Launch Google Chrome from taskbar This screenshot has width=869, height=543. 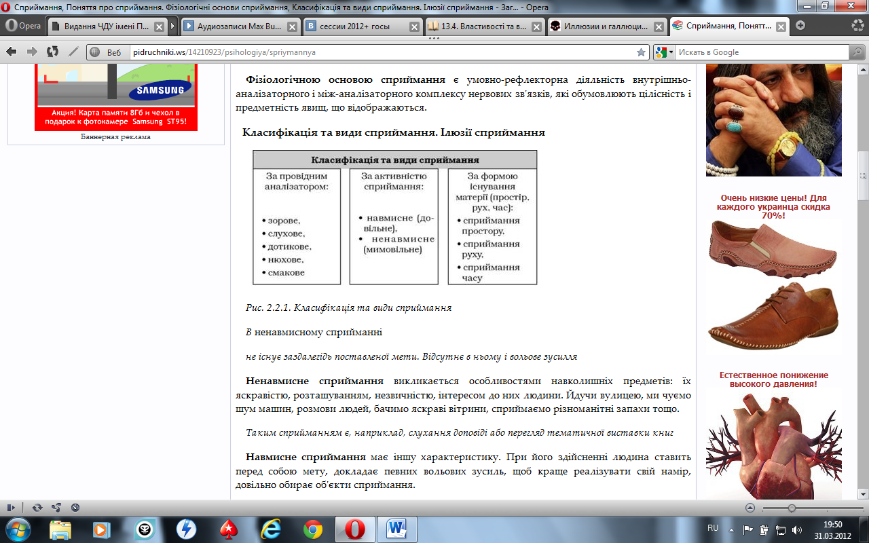[x=313, y=529]
